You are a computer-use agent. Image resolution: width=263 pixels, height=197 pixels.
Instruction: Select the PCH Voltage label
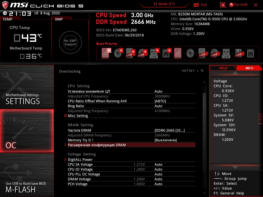pos(78,184)
